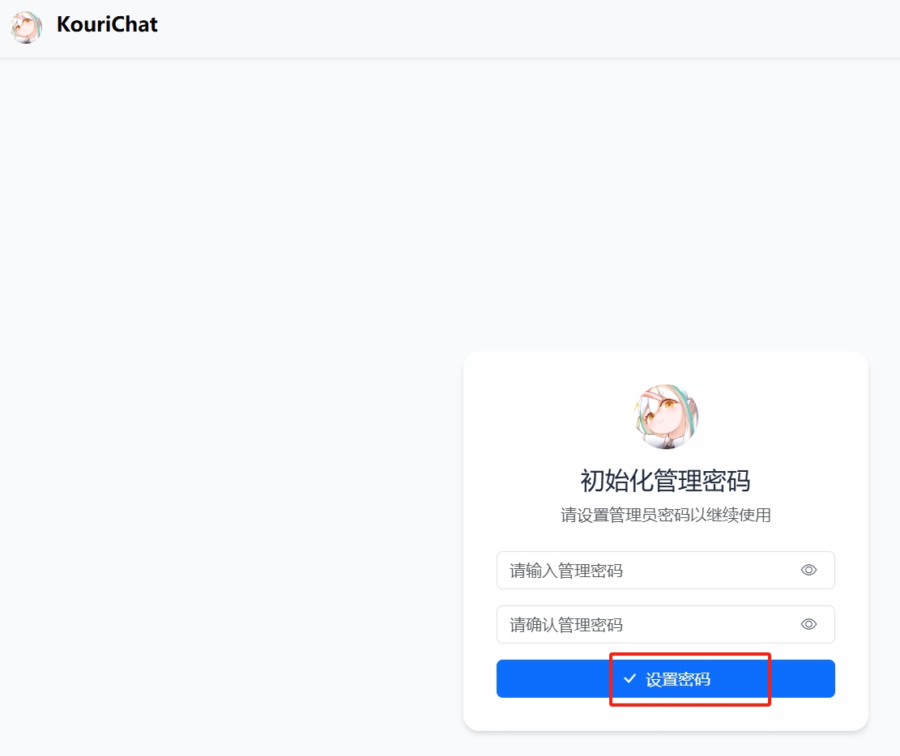Click the login card's character portrait
This screenshot has height=756, width=900.
[x=666, y=416]
